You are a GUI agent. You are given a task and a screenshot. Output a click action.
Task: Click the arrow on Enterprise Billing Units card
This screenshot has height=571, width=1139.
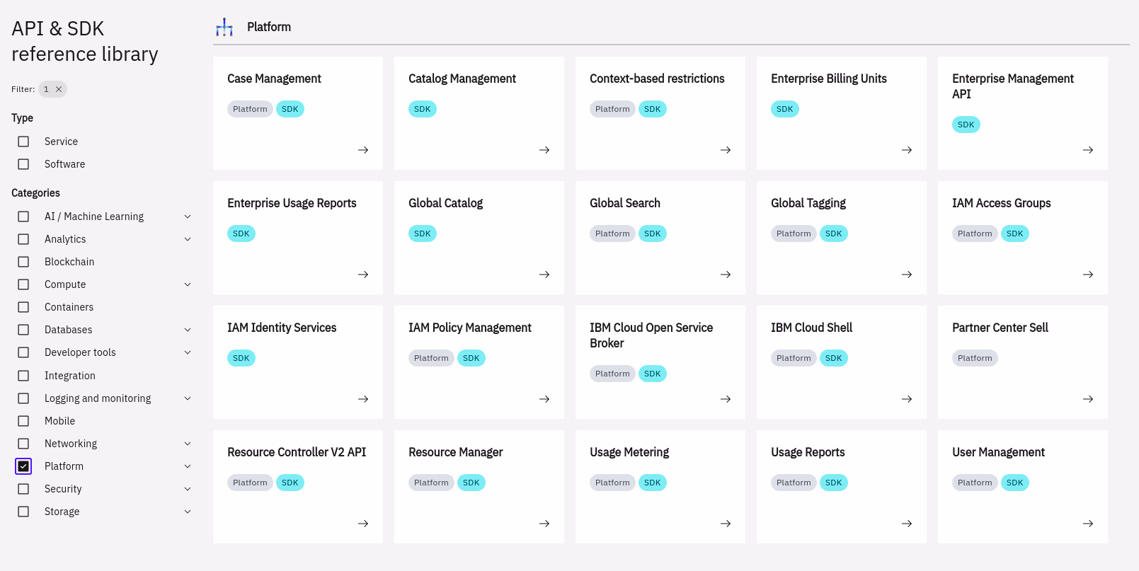pos(907,150)
